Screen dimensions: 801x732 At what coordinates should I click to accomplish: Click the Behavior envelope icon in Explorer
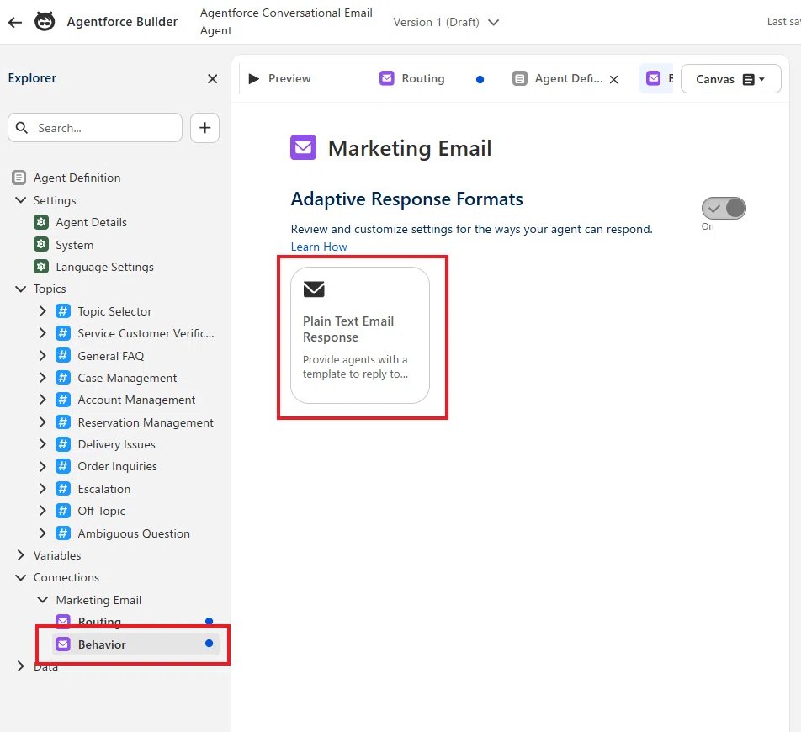click(x=63, y=644)
